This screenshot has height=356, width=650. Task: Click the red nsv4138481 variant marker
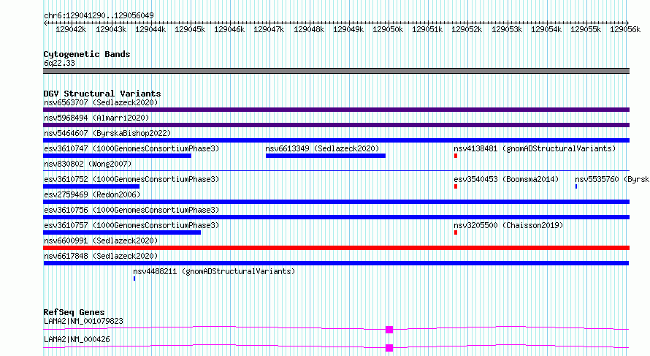point(456,156)
